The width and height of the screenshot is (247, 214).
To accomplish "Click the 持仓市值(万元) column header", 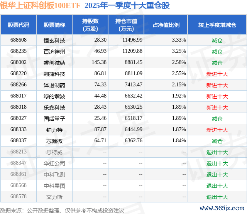I will pos(125,25).
